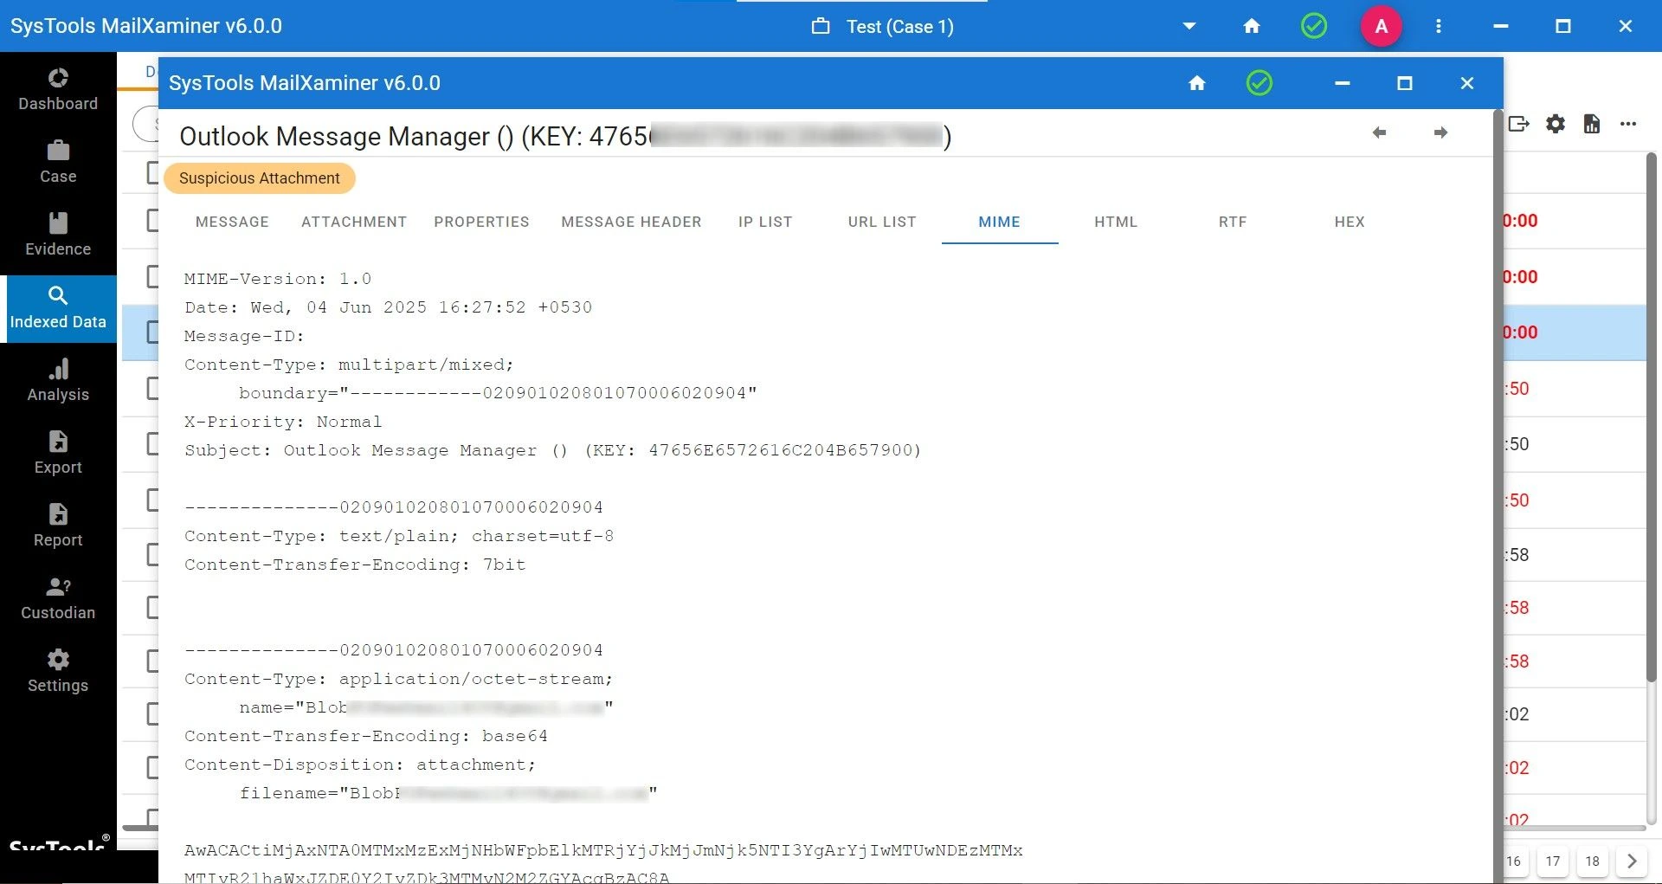Go to Evidence in sidebar
This screenshot has height=884, width=1662.
pyautogui.click(x=58, y=236)
